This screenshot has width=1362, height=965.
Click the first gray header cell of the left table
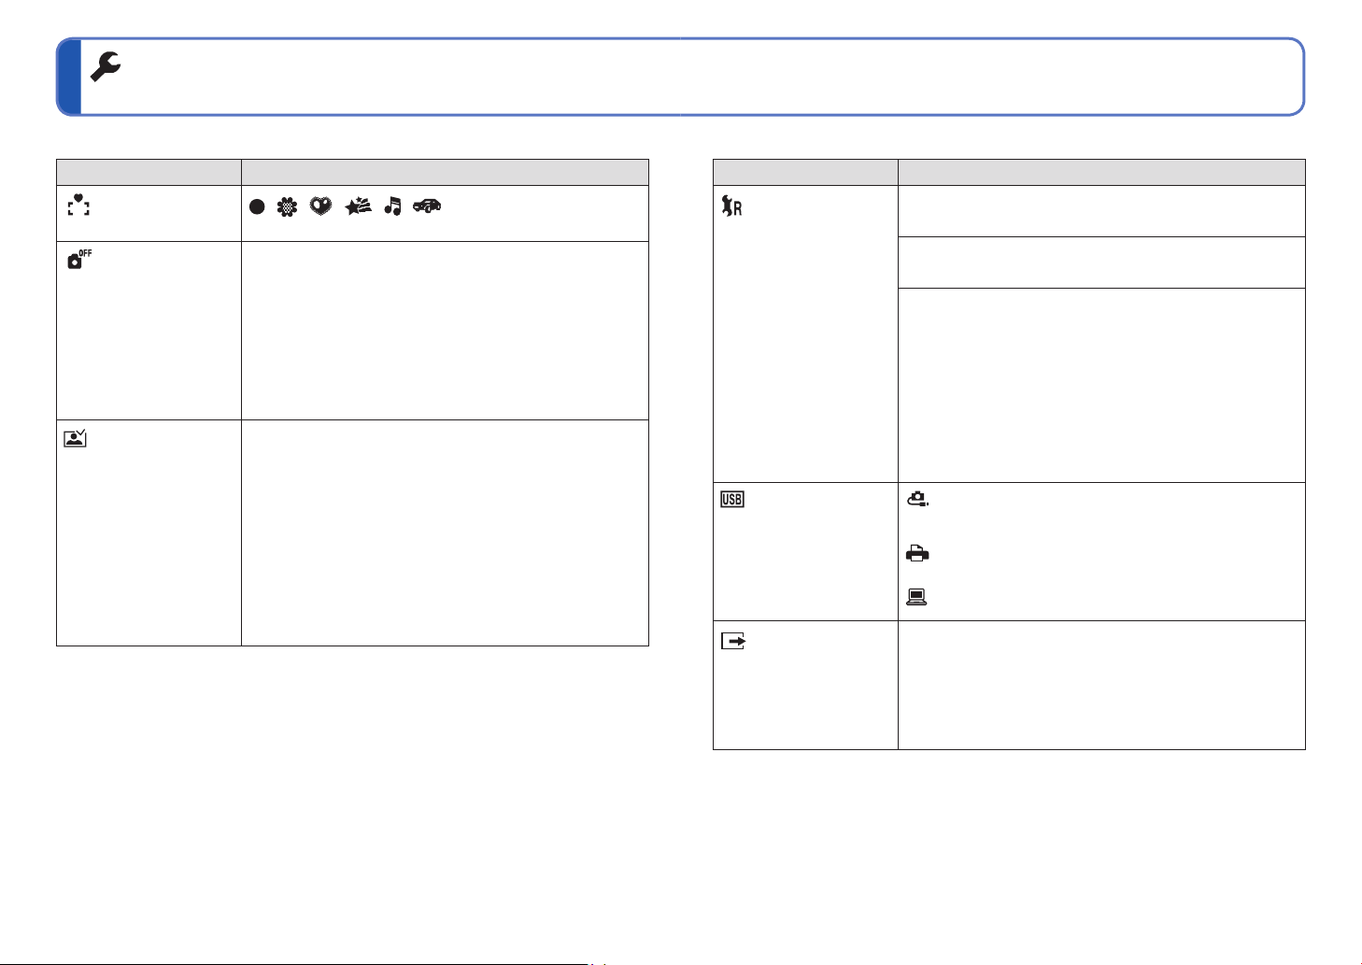(149, 172)
